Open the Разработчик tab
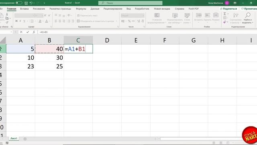 [142, 9]
